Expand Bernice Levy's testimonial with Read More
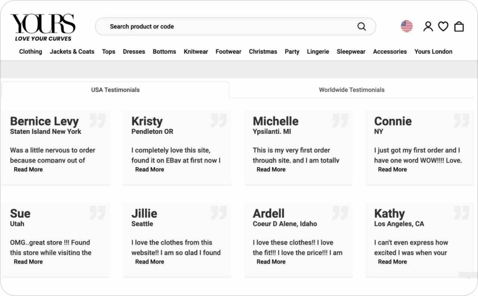Screen dimensions: 478x296 [28, 170]
